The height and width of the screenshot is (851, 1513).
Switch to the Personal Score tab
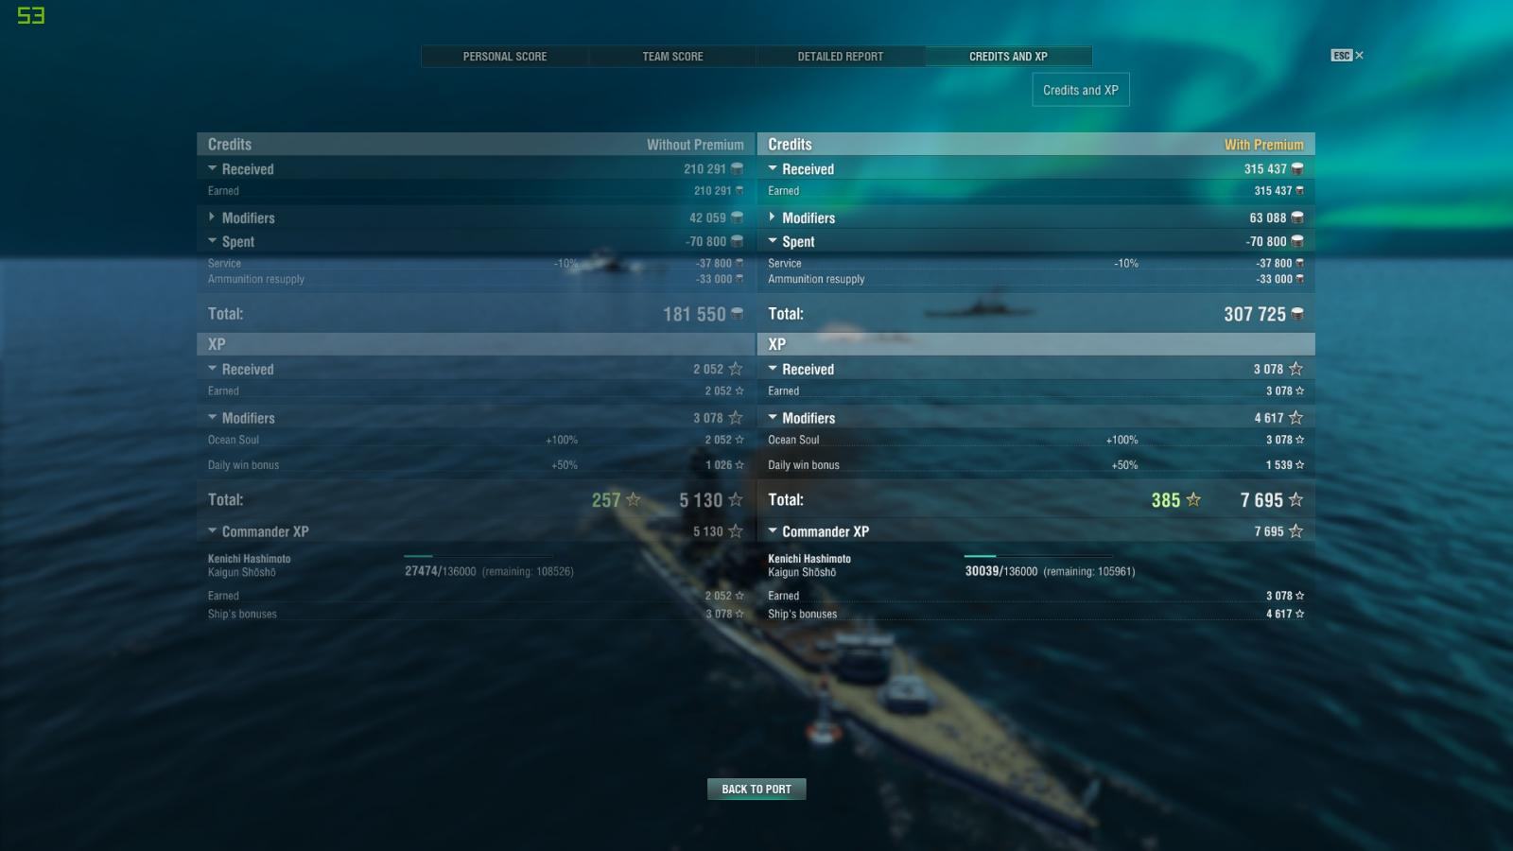(505, 57)
